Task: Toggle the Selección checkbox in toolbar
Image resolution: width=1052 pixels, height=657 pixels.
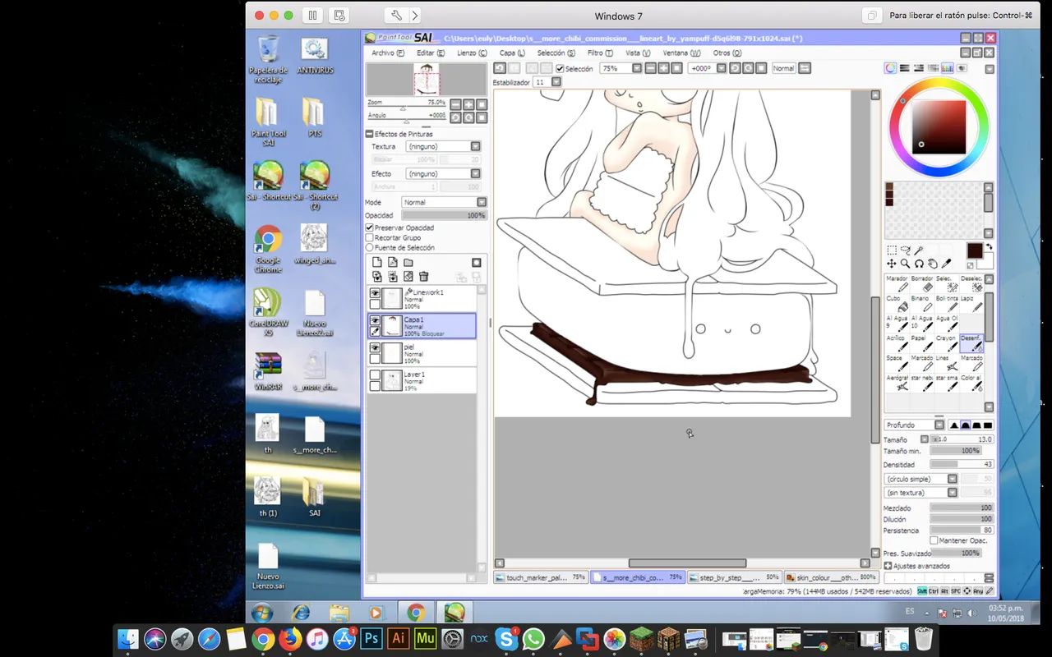Action: pos(560,69)
